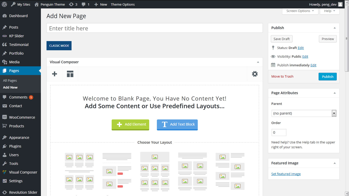Open comments bubble in top admin bar
Image resolution: width=349 pixels, height=196 pixels.
coord(85,4)
